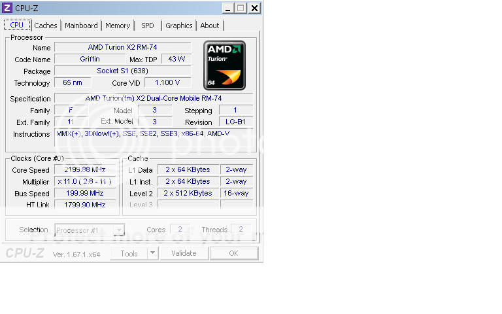
Task: Click the Core Speed value field
Action: (x=85, y=170)
